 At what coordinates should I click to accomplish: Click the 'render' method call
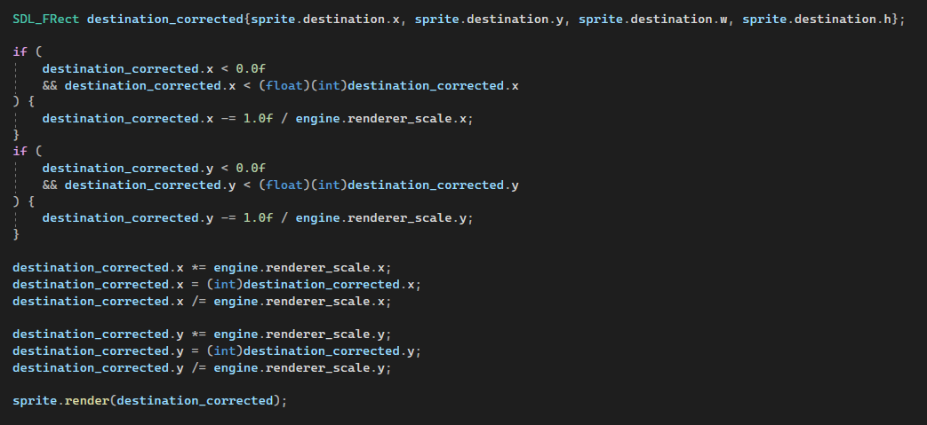coord(87,401)
